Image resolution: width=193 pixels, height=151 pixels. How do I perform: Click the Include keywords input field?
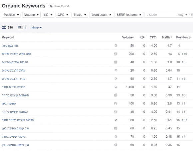(x=161, y=15)
